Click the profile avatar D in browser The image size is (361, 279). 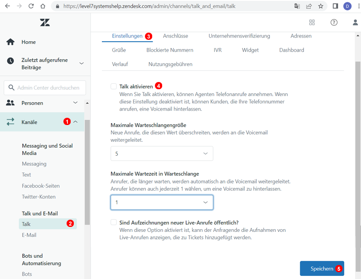347,6
